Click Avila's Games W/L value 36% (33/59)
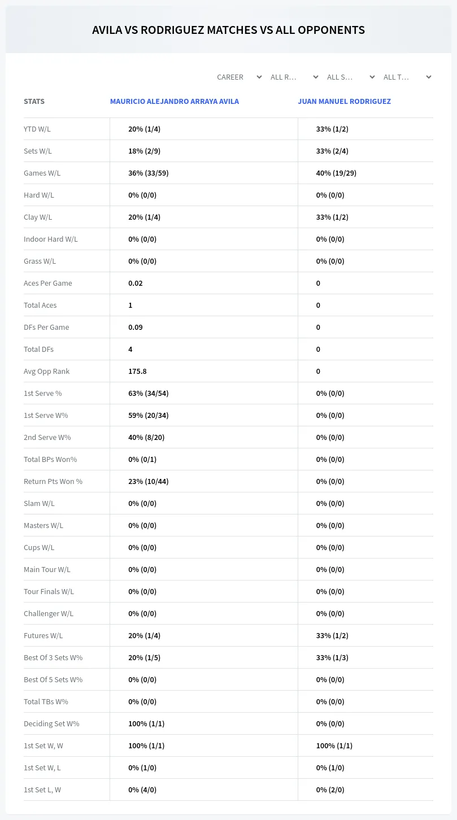Image resolution: width=457 pixels, height=820 pixels. pos(149,173)
